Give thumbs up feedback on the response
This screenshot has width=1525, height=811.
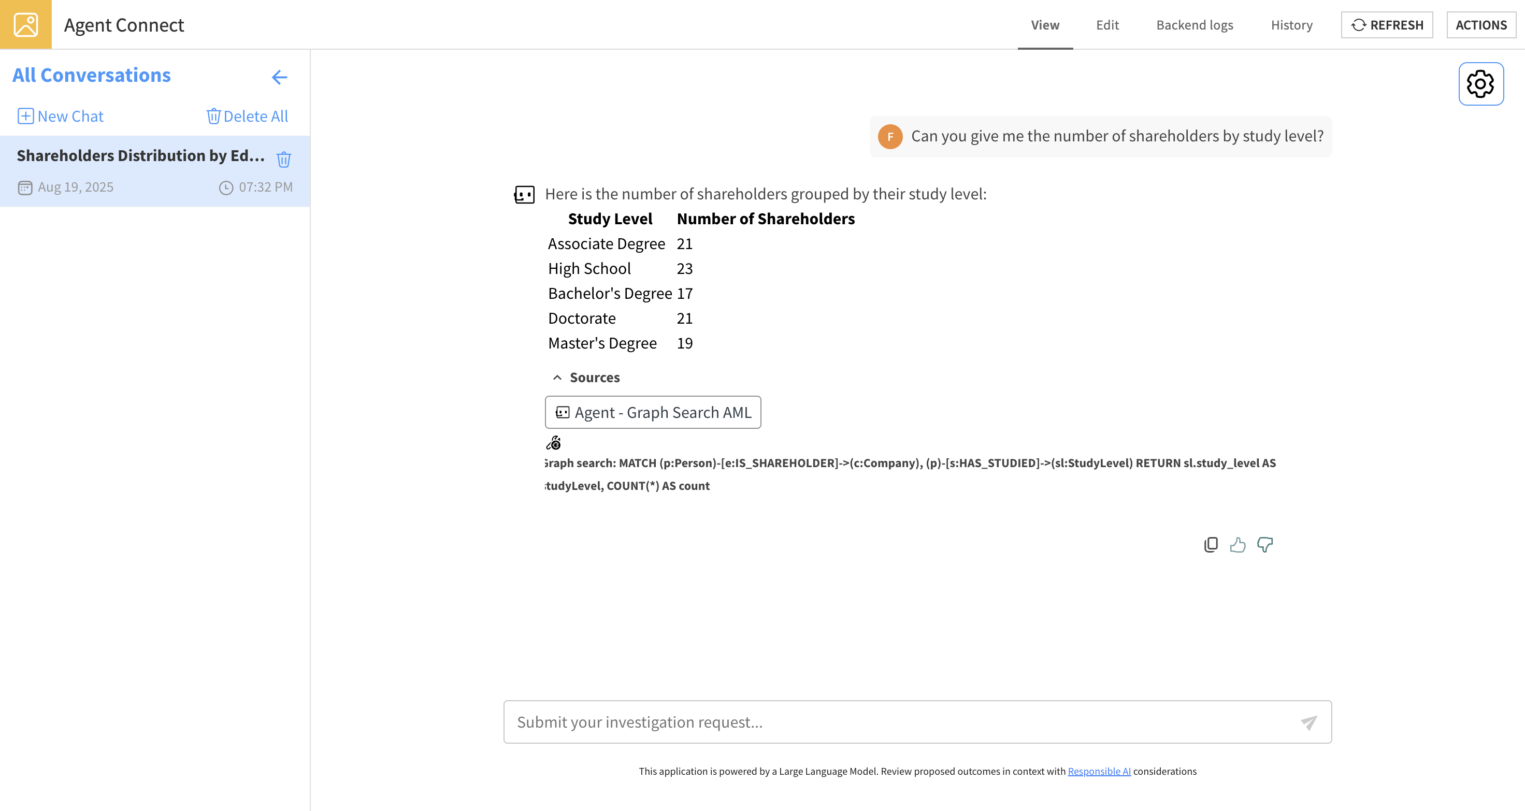click(x=1238, y=545)
